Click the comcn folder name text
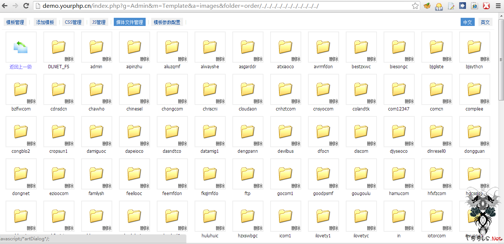Viewport: 504px width, 244px height. [x=437, y=109]
